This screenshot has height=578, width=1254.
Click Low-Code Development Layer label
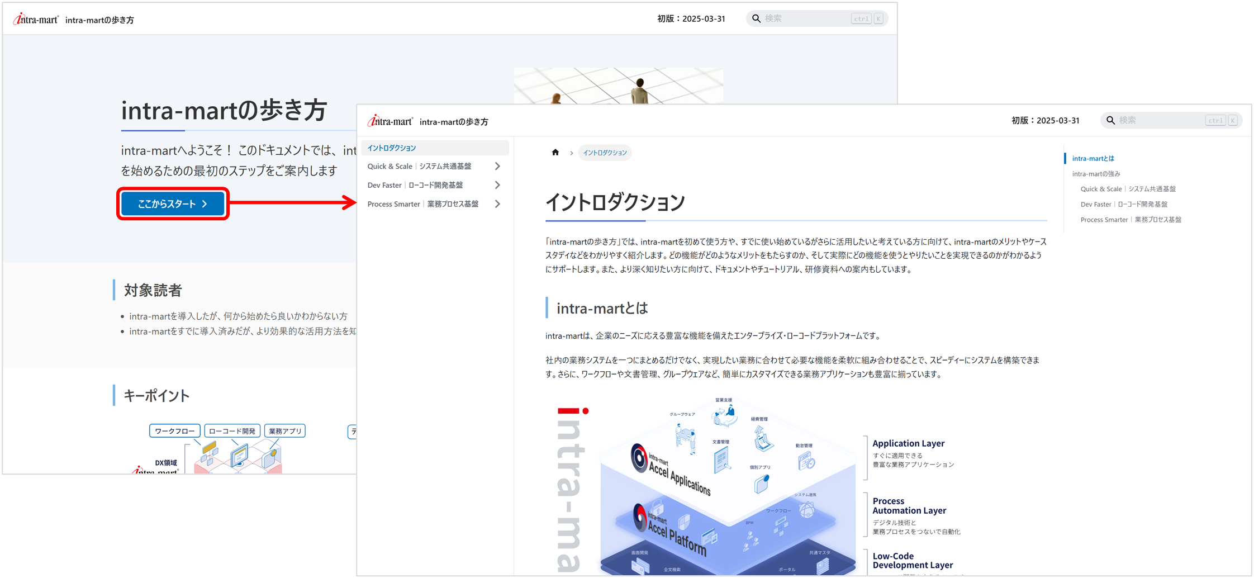tap(913, 561)
